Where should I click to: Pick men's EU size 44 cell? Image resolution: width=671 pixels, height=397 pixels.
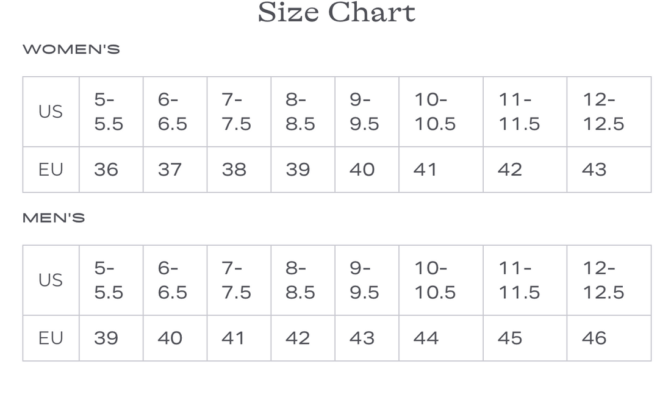pos(426,338)
